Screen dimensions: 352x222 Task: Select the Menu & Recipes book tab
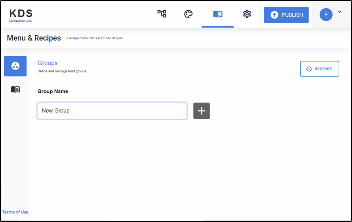(x=218, y=14)
